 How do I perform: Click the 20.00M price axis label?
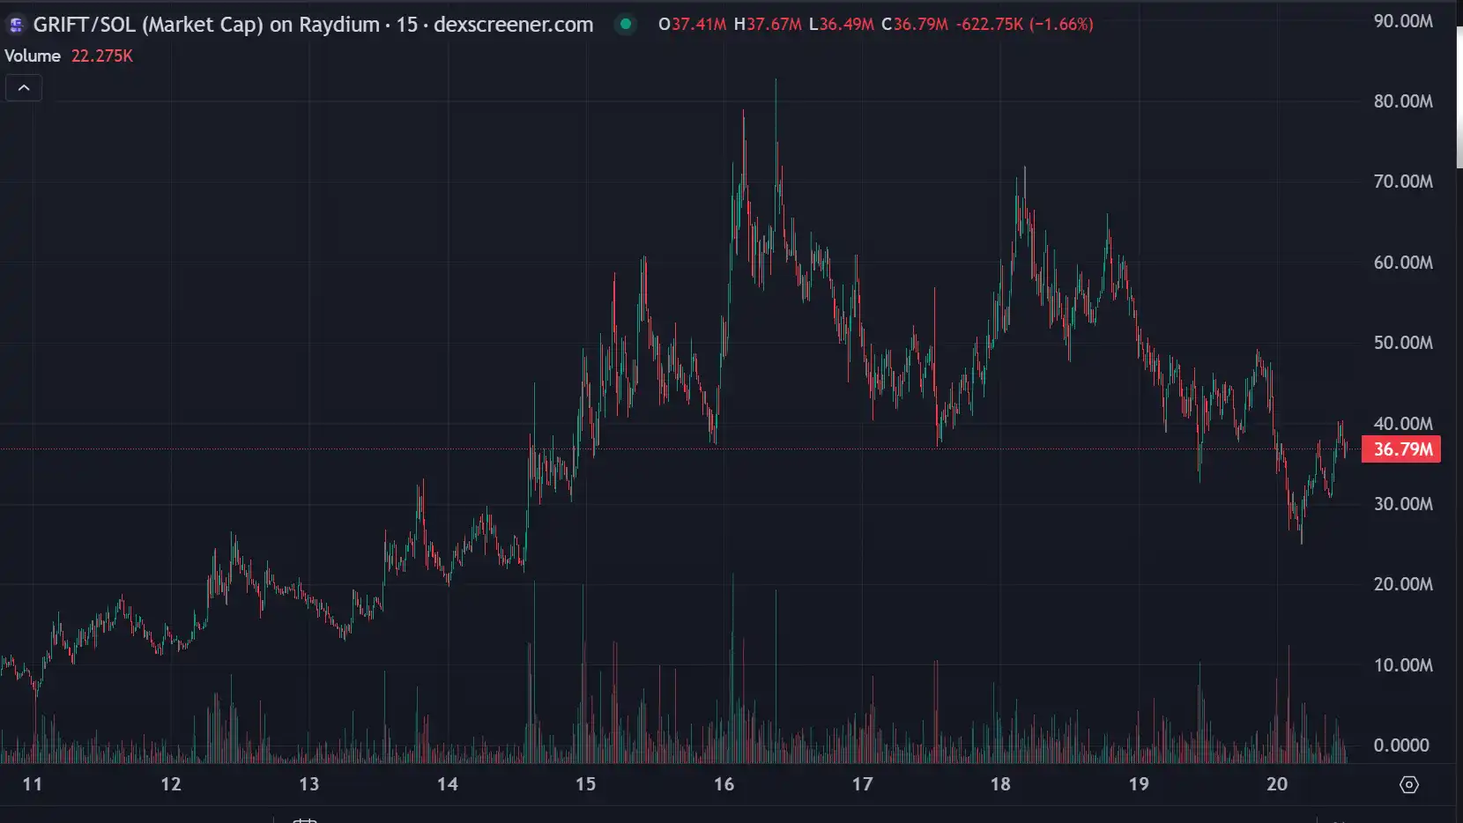(1403, 584)
